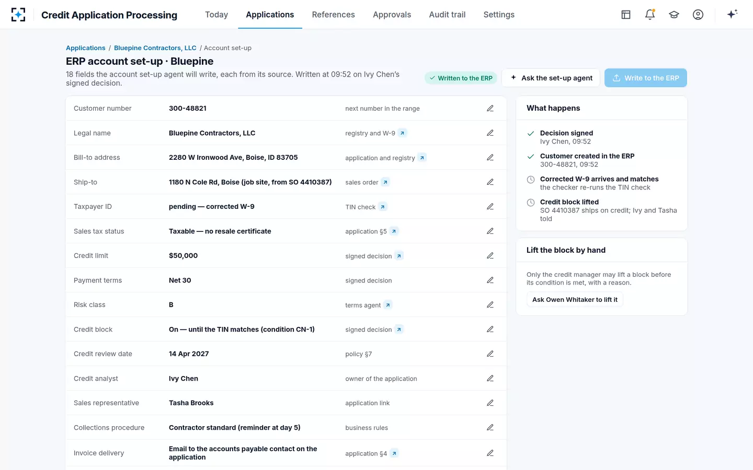Open the notifications bell icon
Screen dimensions: 753x470
click(x=650, y=15)
